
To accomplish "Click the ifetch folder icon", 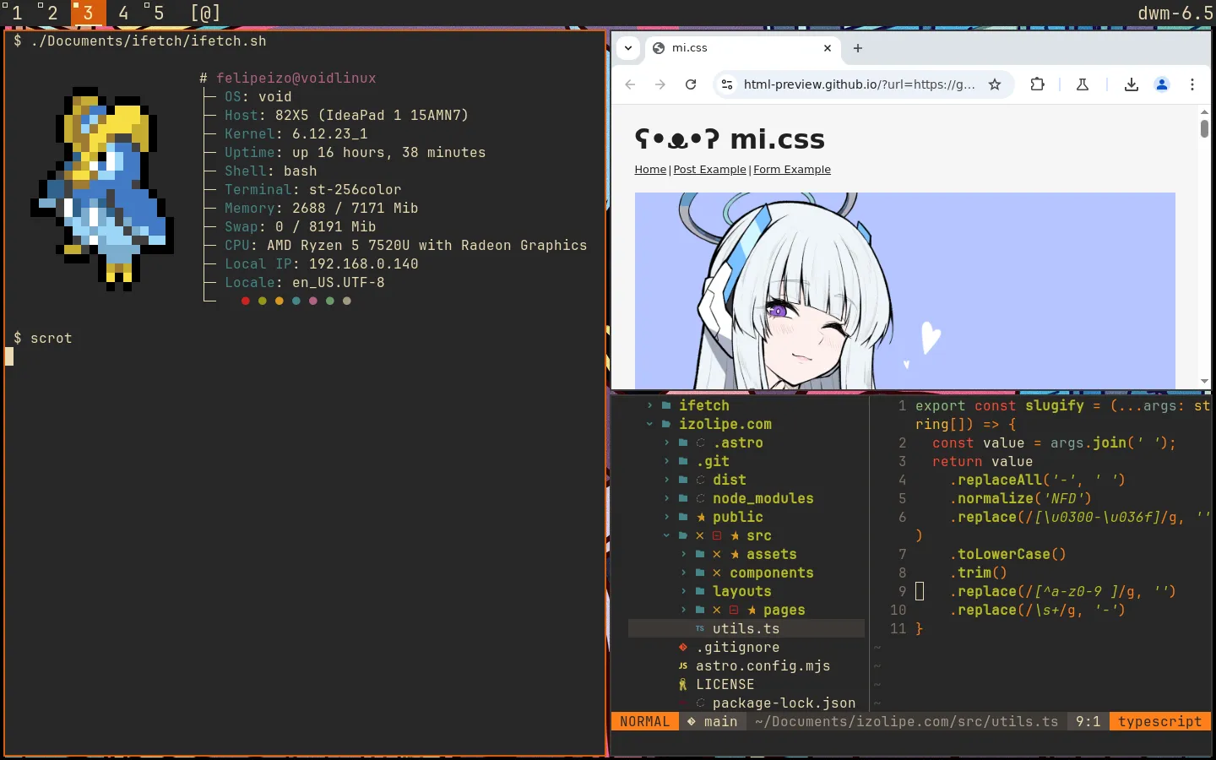I will (x=666, y=406).
